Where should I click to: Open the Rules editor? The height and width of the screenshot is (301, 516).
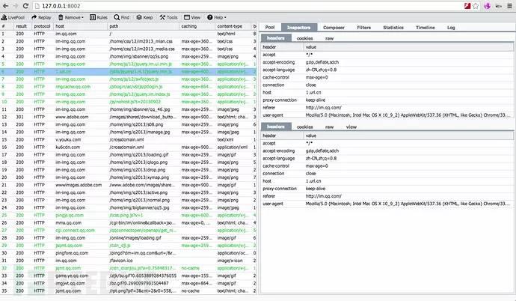(99, 17)
